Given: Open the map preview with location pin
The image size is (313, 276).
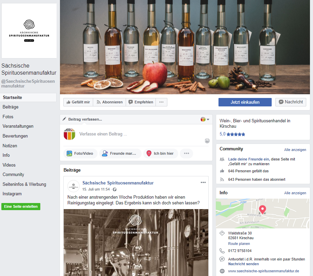Looking at the screenshot, I should (x=263, y=214).
